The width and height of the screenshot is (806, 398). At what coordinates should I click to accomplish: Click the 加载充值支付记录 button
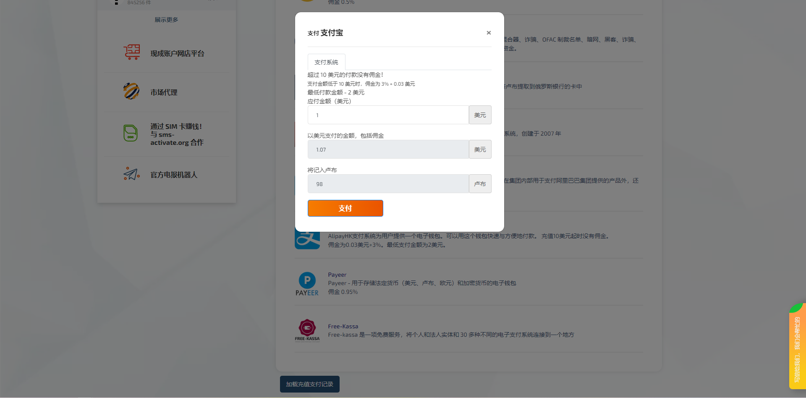(x=309, y=384)
